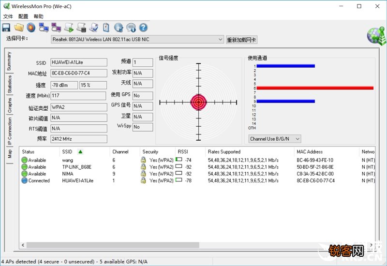Switch to the Statistics tab
387x266 pixels.
click(x=9, y=84)
